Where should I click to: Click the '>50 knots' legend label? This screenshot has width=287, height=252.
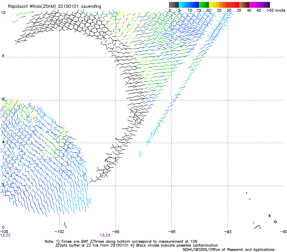276,10
